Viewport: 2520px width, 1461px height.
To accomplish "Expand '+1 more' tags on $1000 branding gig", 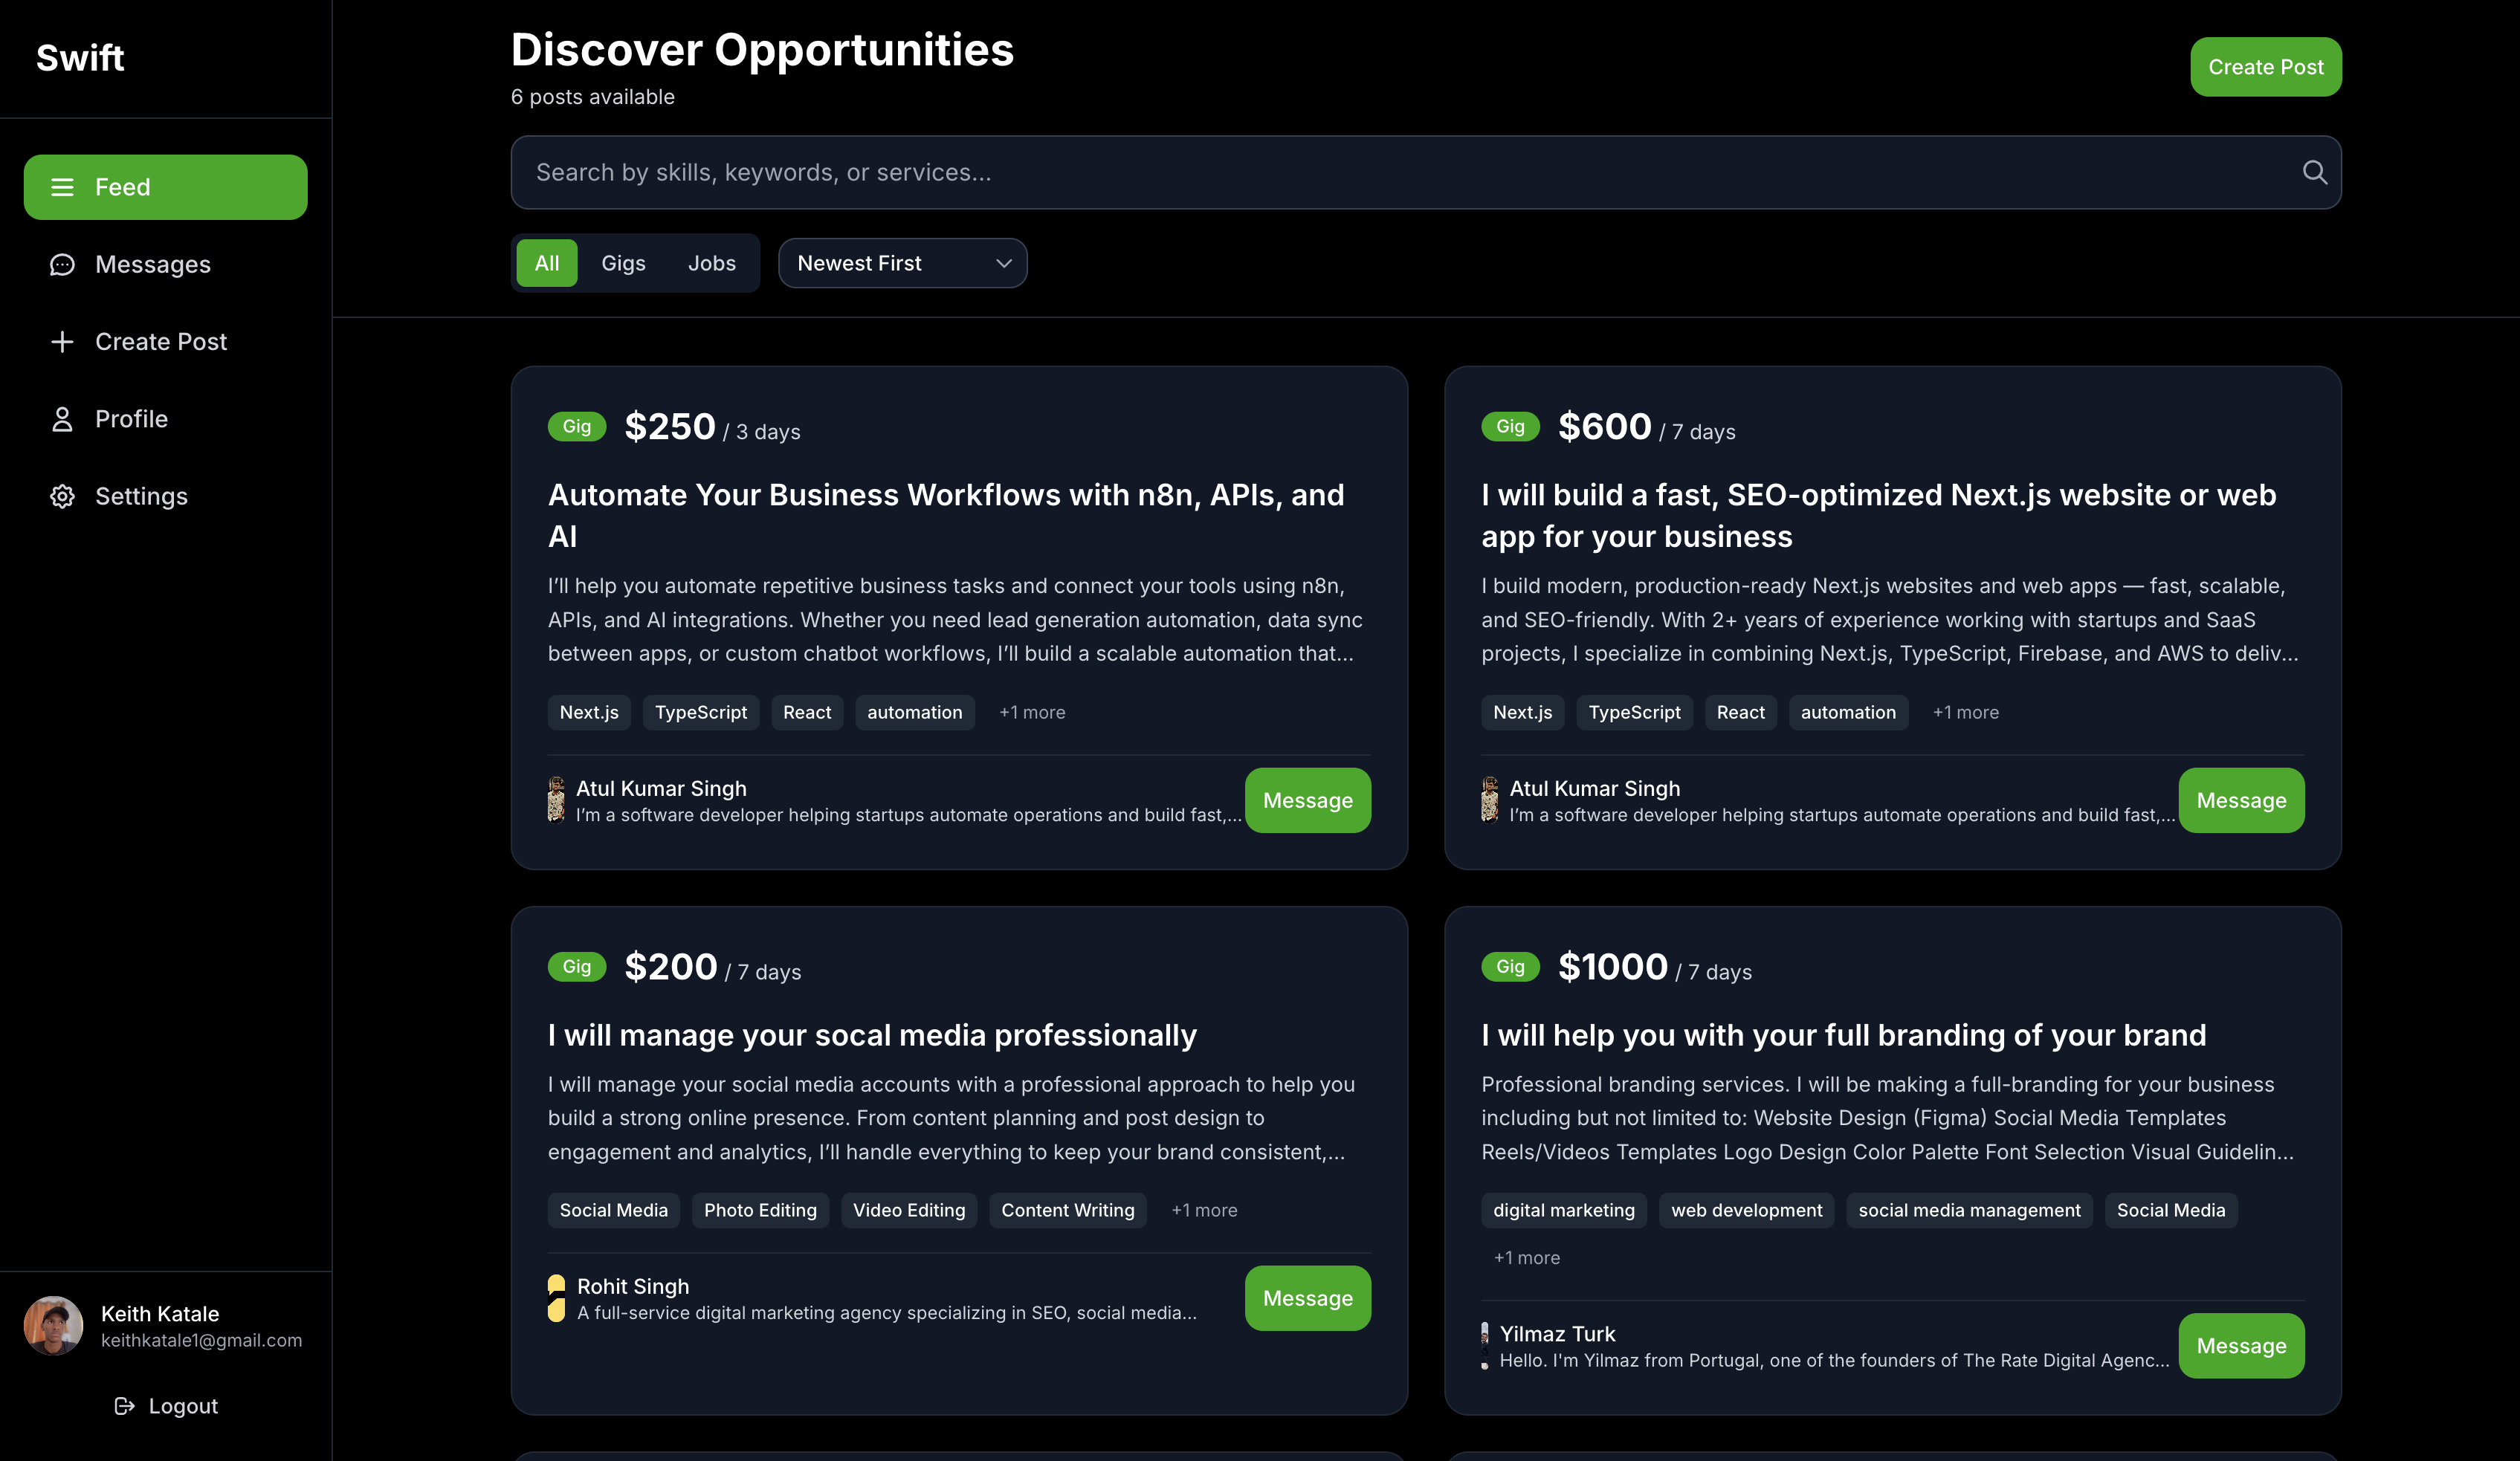I will click(1526, 1258).
